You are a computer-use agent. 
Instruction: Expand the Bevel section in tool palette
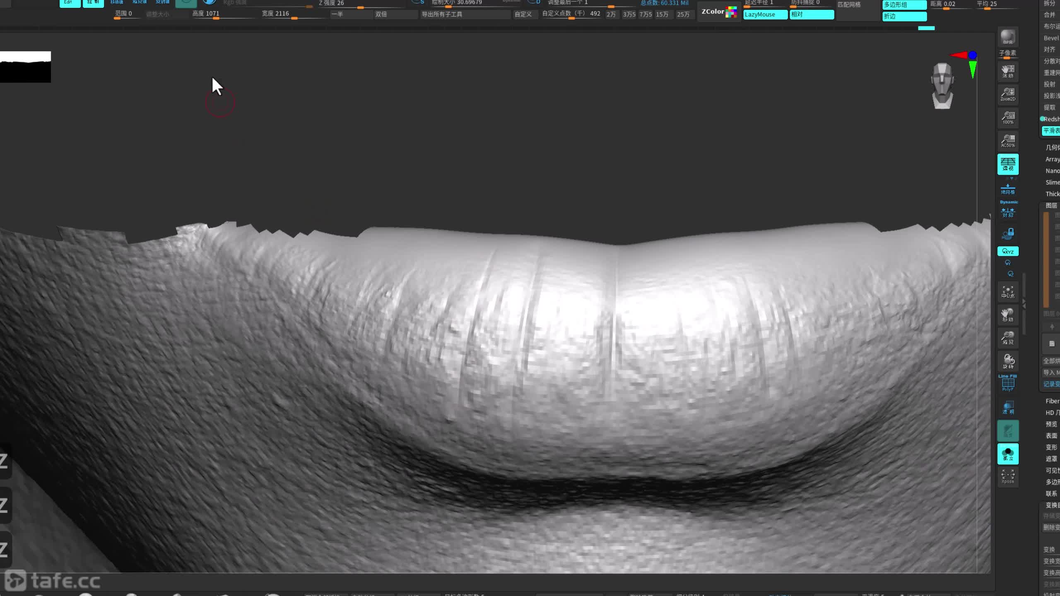pyautogui.click(x=1051, y=38)
